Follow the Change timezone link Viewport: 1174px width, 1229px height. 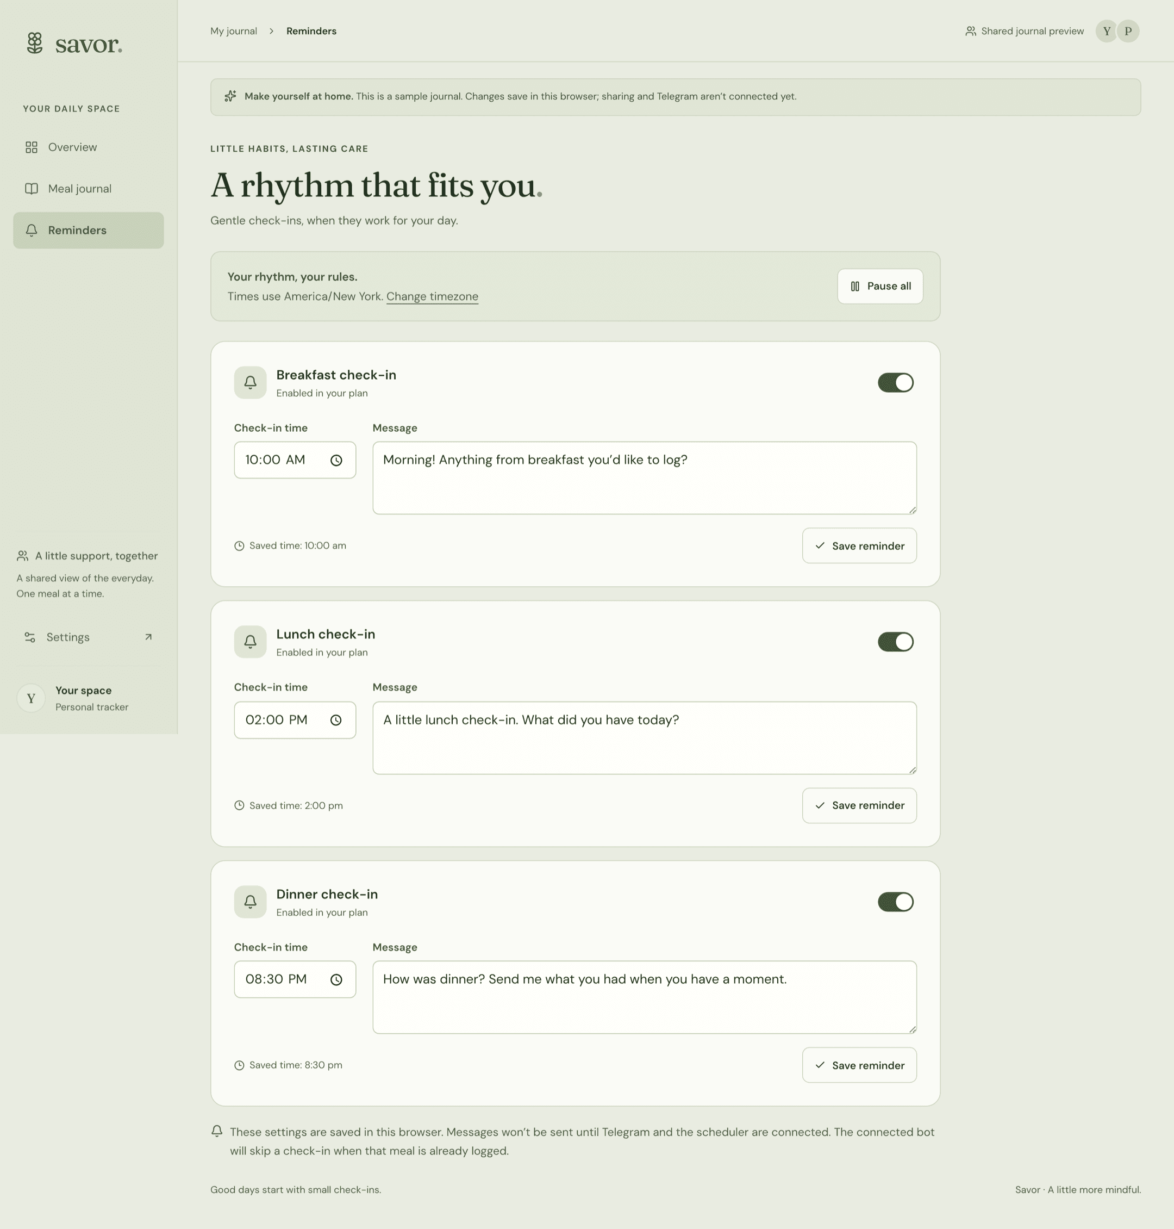433,296
